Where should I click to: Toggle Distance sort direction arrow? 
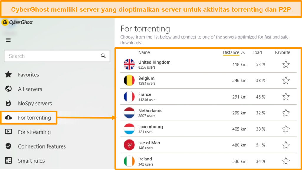coord(243,52)
